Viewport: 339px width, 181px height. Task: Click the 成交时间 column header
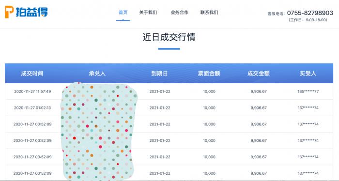point(32,74)
